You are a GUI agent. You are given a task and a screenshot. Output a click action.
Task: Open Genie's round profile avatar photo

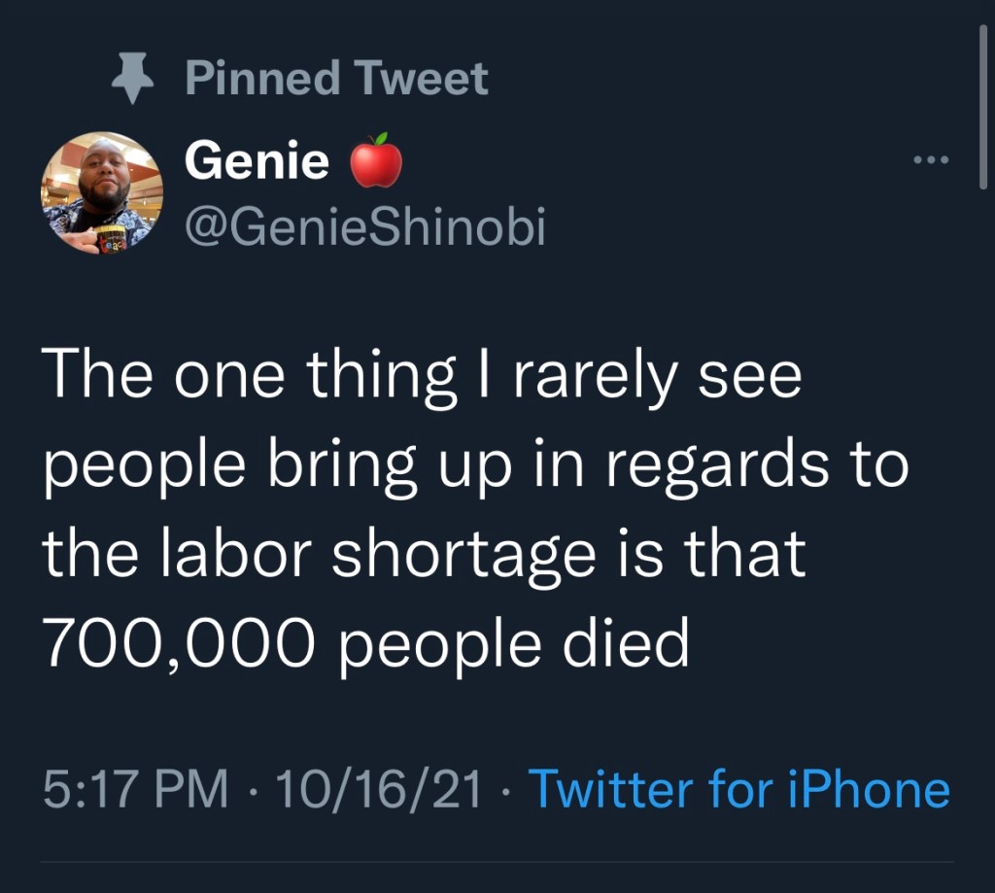click(x=101, y=191)
